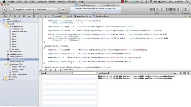Open the Xcode application menu
Image resolution: width=191 pixels, height=107 pixels.
pos(11,1)
